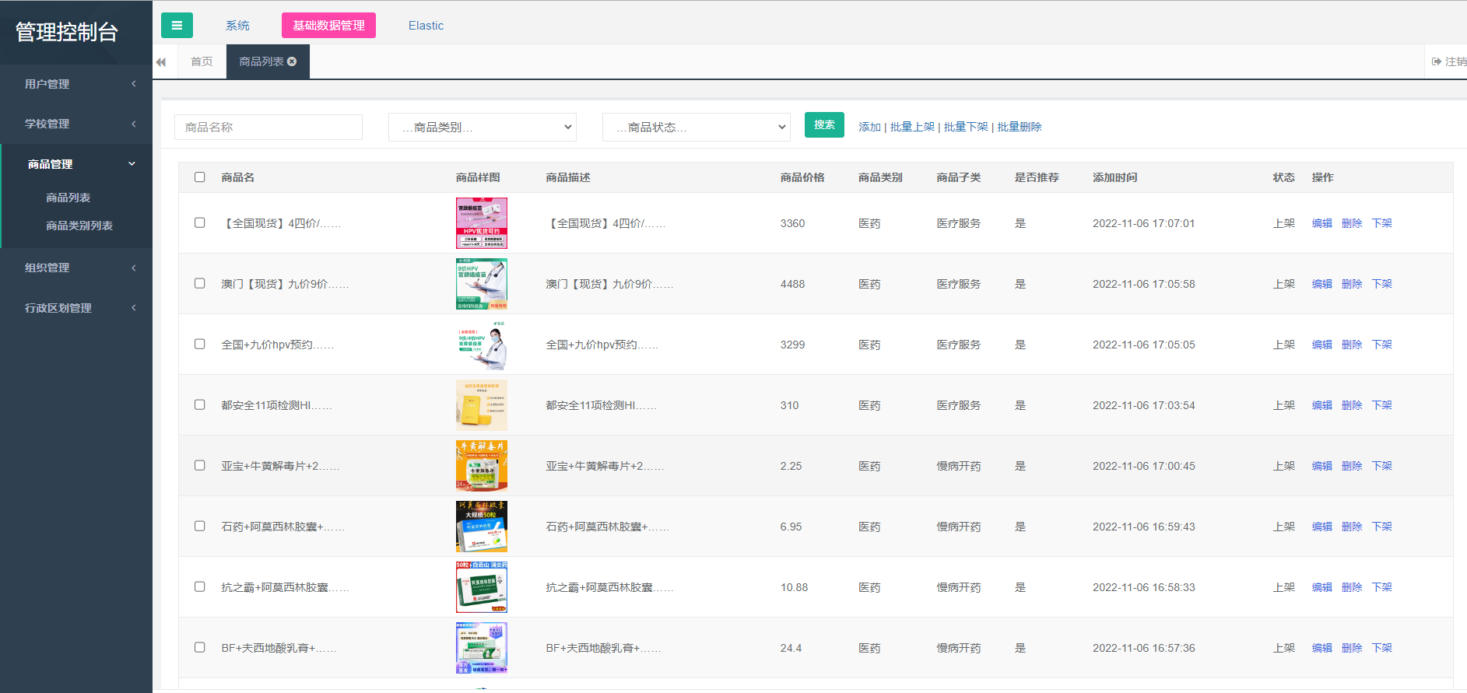The width and height of the screenshot is (1467, 693).
Task: Click 编辑 for 澳门【现货】九价9价 row
Action: point(1322,284)
